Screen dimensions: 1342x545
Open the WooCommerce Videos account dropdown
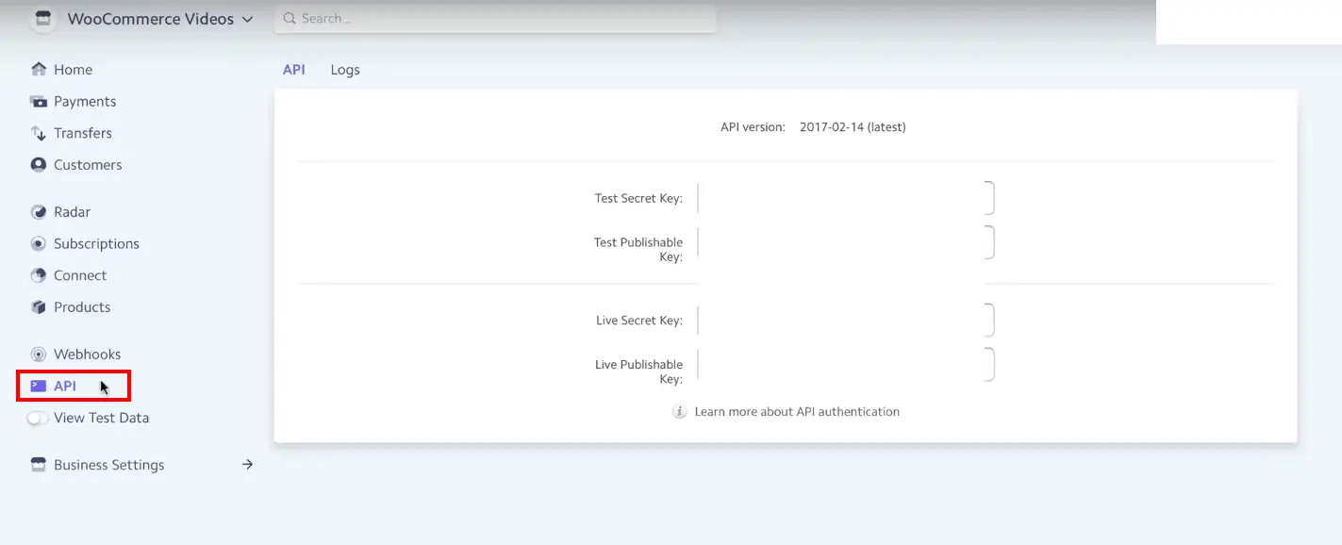tap(160, 19)
